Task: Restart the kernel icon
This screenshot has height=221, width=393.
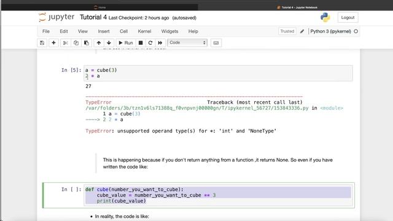Action: click(150, 43)
